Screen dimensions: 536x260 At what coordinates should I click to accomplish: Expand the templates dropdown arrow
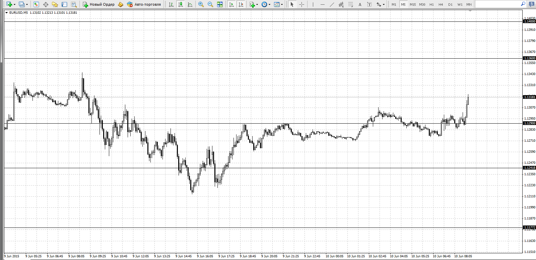(282, 4)
